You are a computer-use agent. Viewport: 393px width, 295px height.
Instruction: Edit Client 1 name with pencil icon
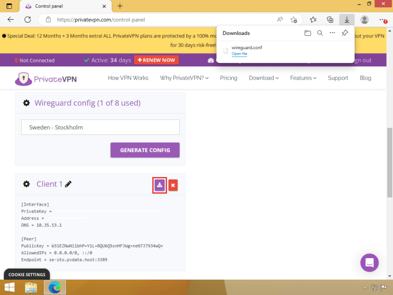click(68, 184)
